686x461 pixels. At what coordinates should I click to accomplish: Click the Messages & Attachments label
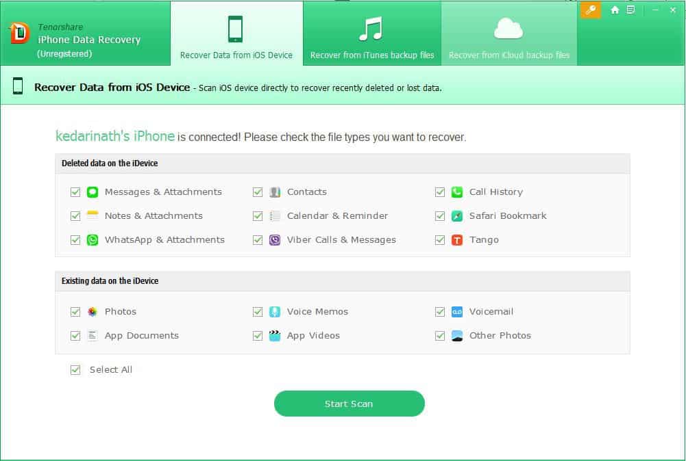pos(163,192)
